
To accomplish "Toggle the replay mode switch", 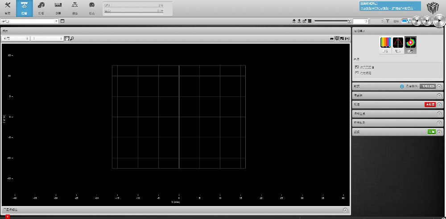I will point(405,21).
